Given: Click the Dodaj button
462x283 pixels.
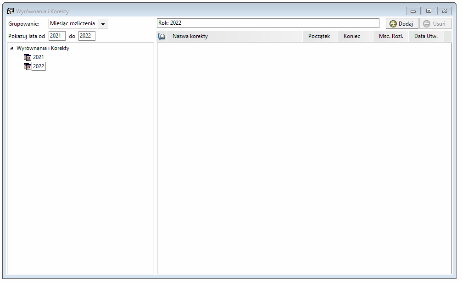Looking at the screenshot, I should coord(401,24).
